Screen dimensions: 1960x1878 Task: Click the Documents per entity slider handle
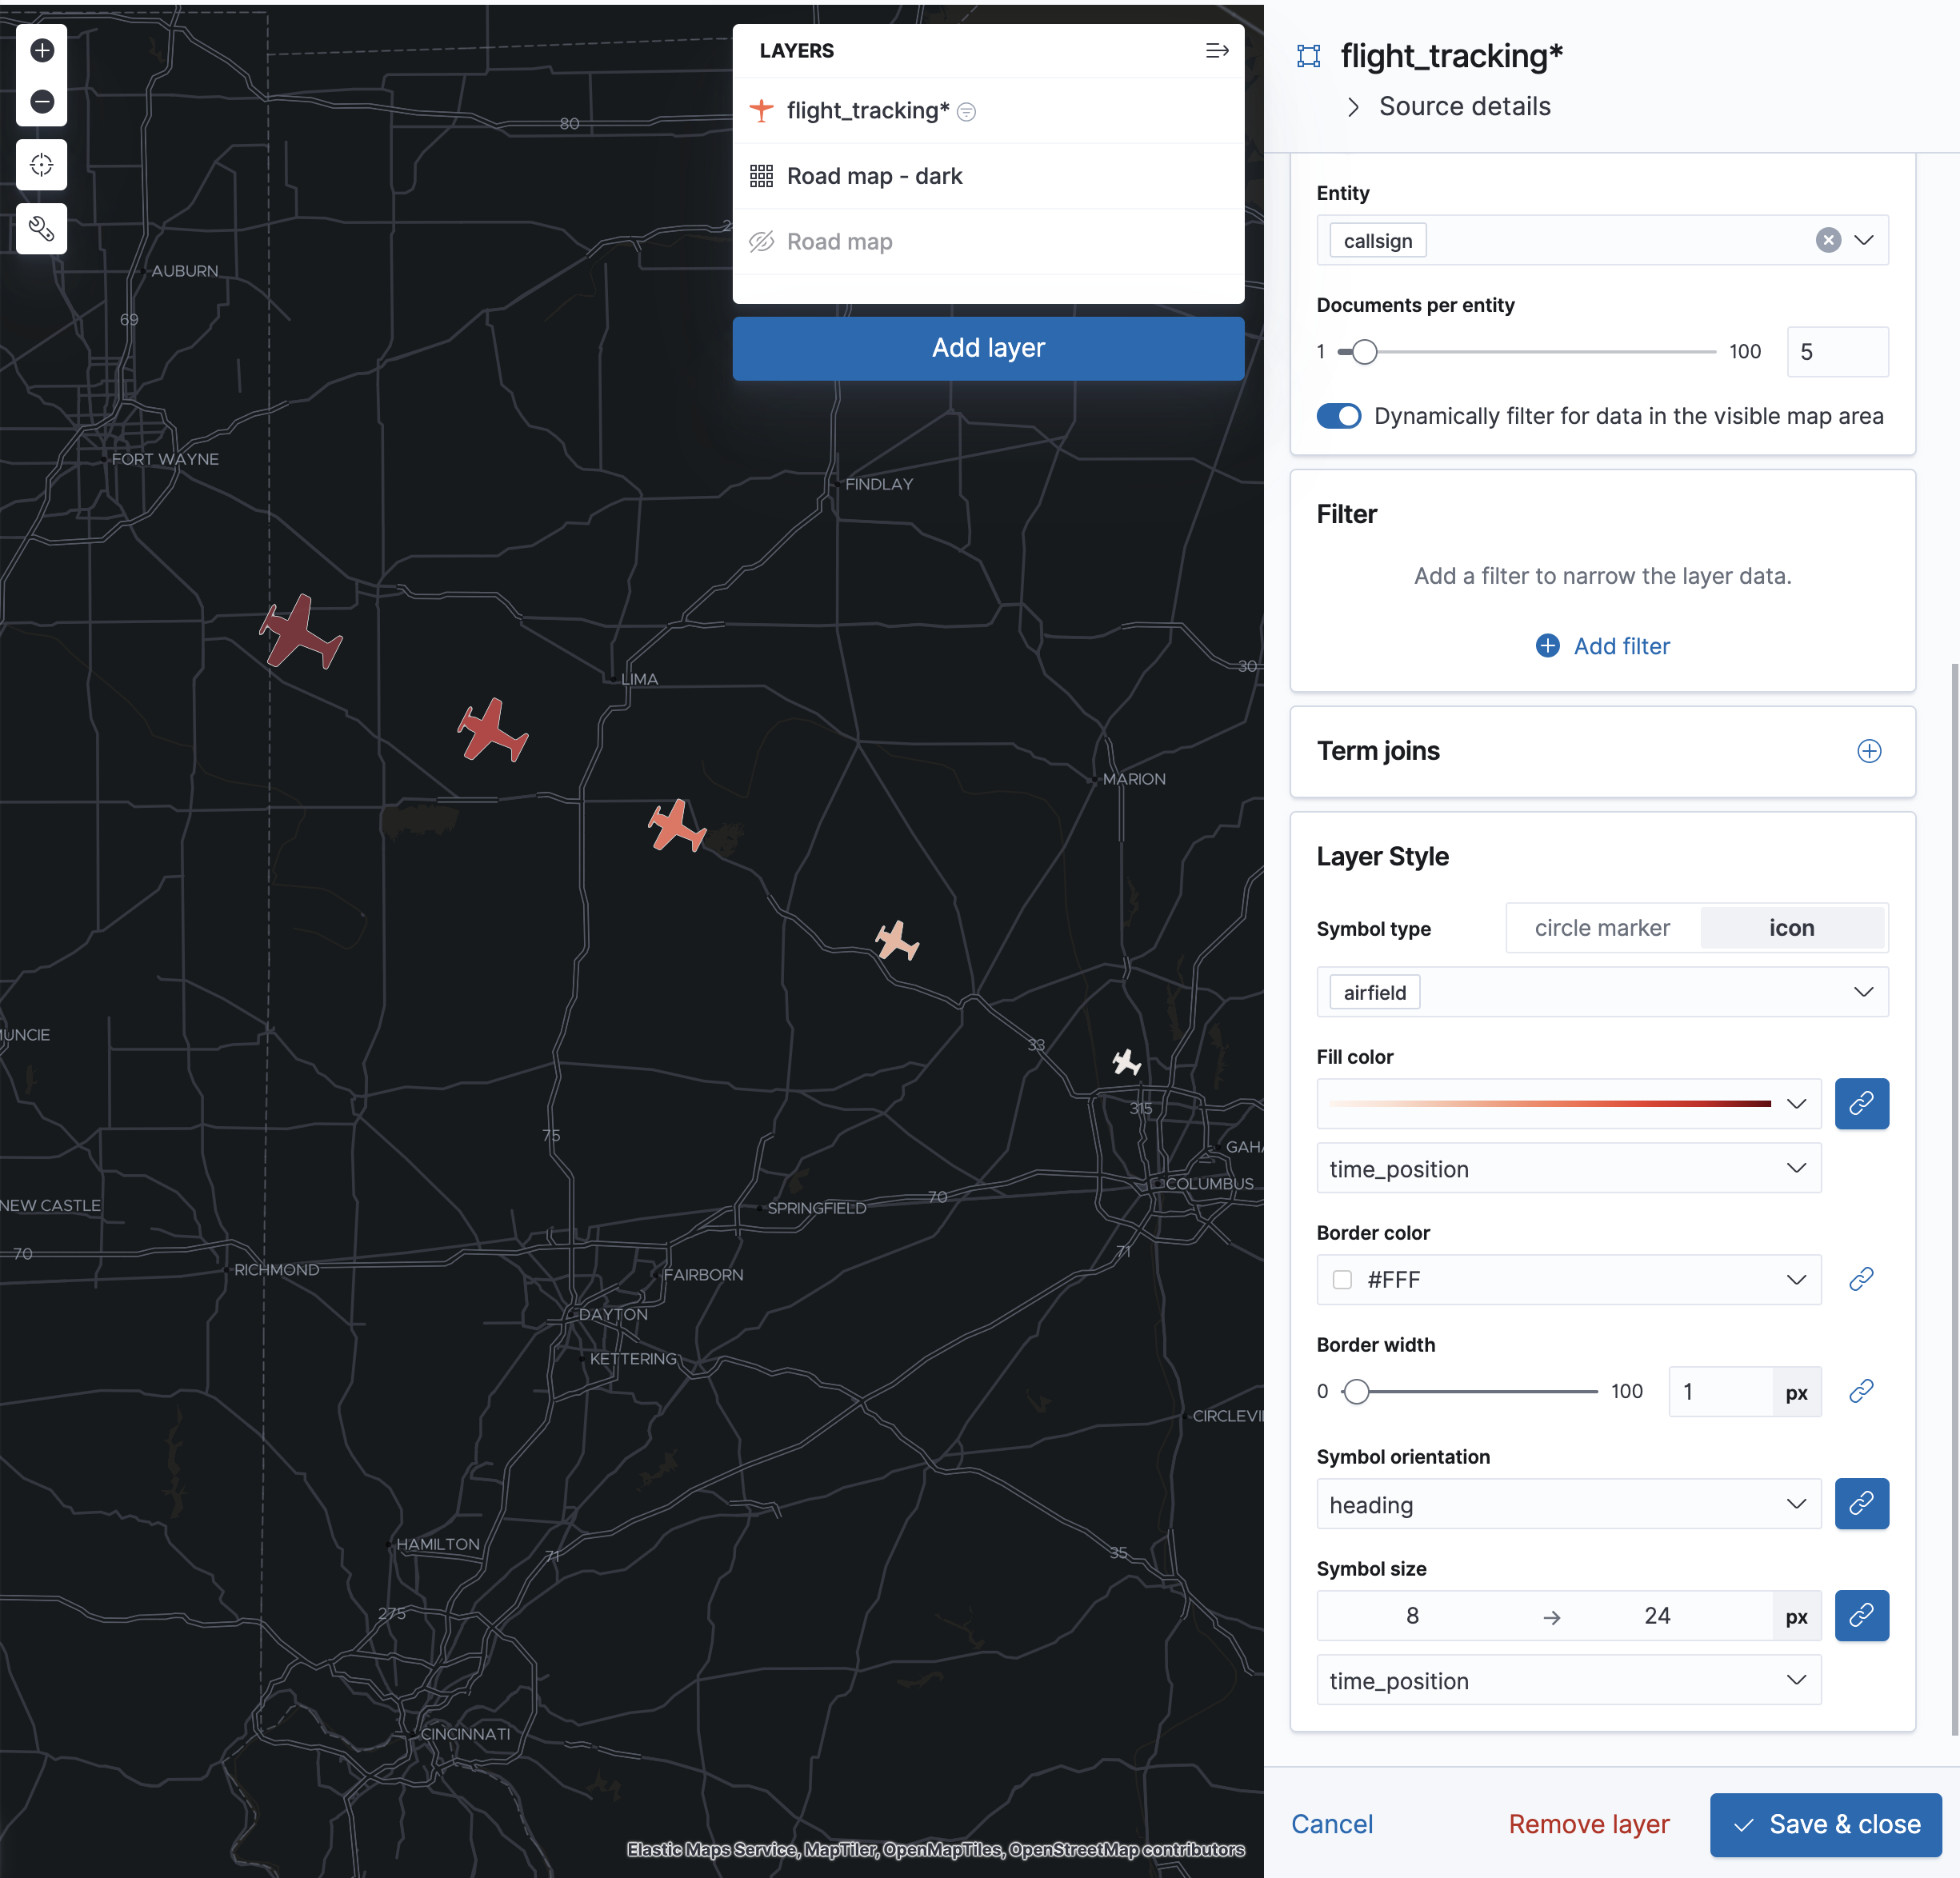point(1364,352)
